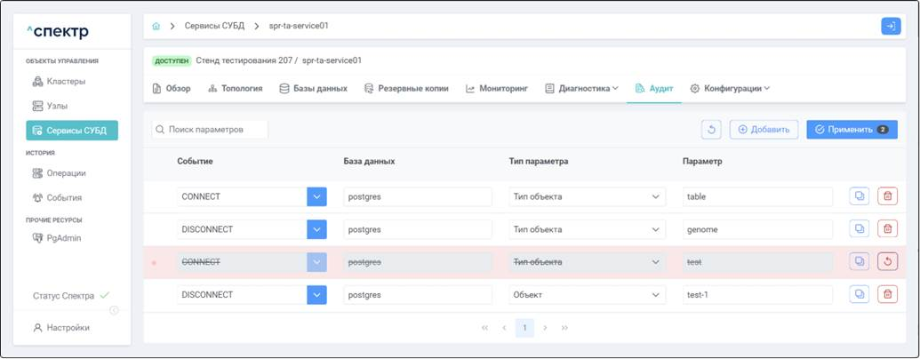Go to next page arrow

(545, 328)
